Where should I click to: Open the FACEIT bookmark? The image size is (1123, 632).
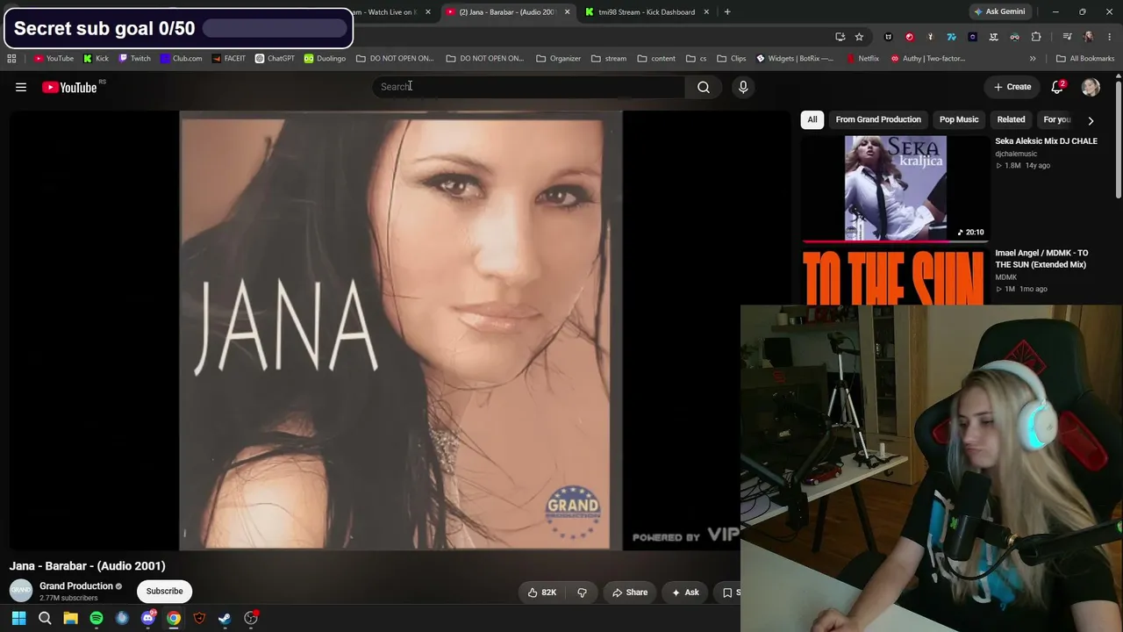(x=229, y=59)
